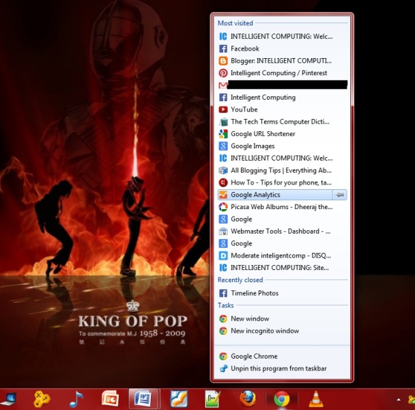The height and width of the screenshot is (410, 415).
Task: Show hidden system tray icons arrow
Action: [x=399, y=400]
